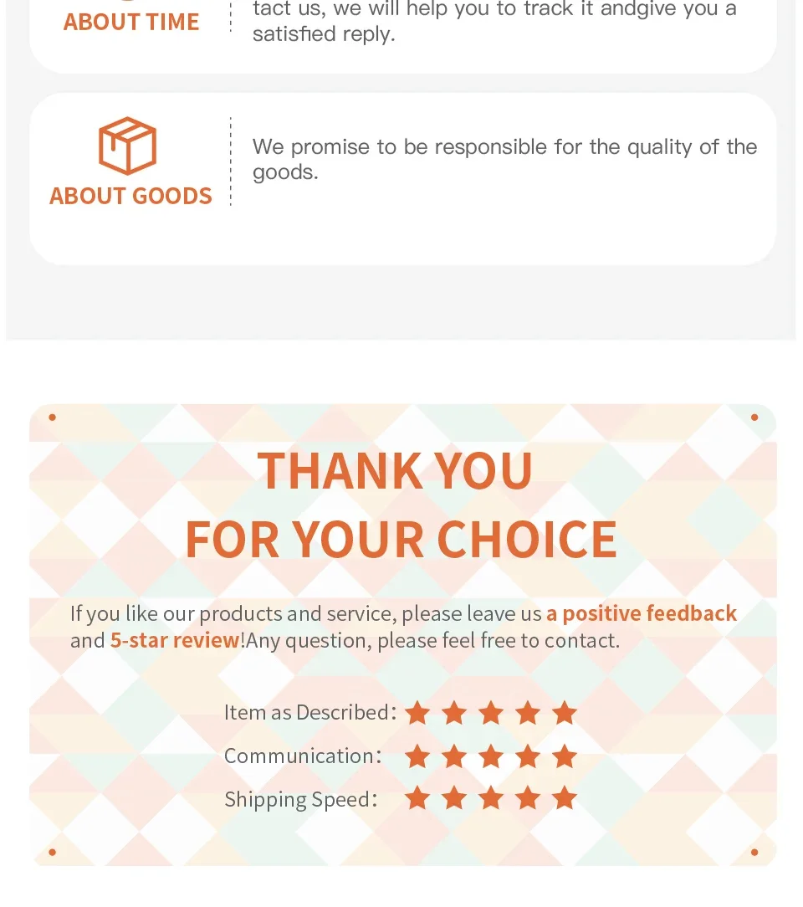Click the Communication label
This screenshot has width=803, height=907.
[303, 756]
